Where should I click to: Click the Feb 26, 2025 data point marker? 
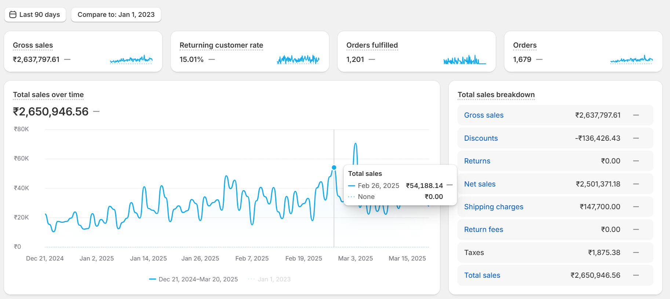(x=334, y=167)
